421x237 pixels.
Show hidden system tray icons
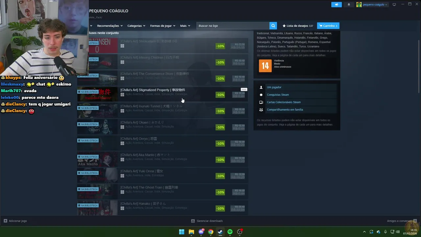(364, 232)
